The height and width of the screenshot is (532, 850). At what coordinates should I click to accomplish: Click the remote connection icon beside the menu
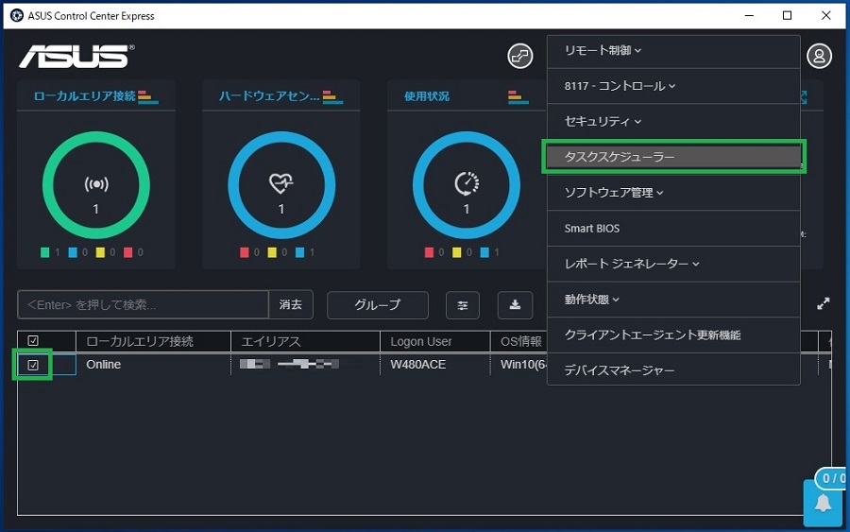[x=520, y=56]
